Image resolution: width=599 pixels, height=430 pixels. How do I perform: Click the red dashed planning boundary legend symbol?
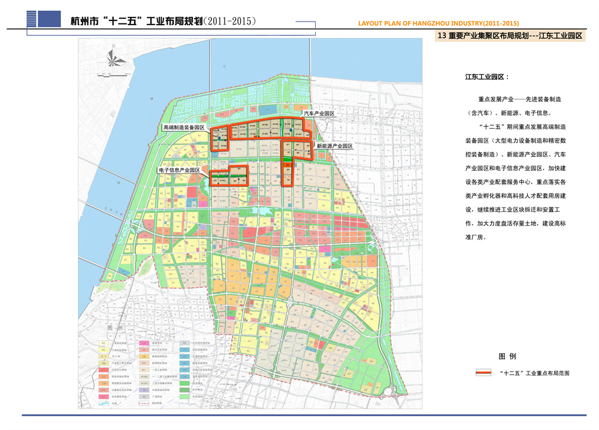point(144,403)
